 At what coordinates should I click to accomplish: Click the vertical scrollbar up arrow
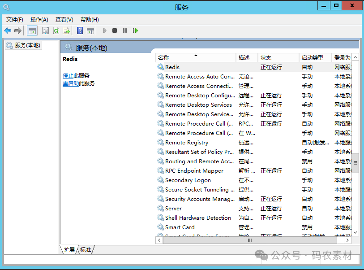pyautogui.click(x=355, y=57)
